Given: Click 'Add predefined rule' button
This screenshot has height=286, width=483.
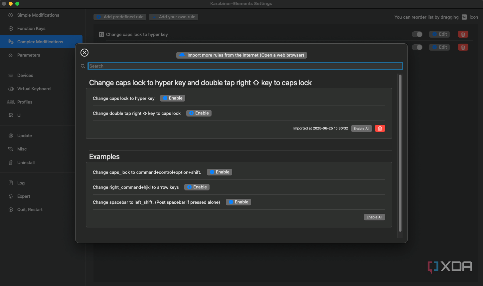Looking at the screenshot, I should 120,17.
